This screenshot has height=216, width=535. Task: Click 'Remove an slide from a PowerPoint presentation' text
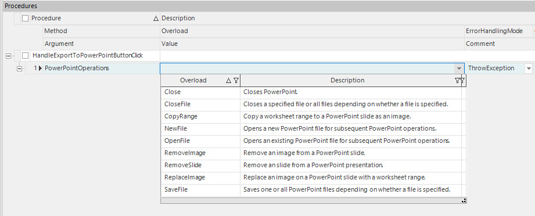click(x=314, y=165)
